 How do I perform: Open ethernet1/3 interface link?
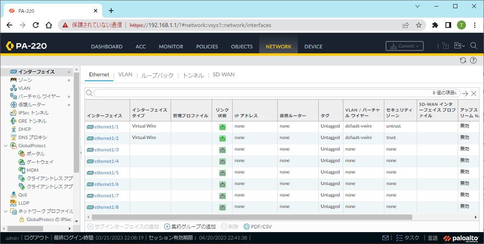(107, 150)
